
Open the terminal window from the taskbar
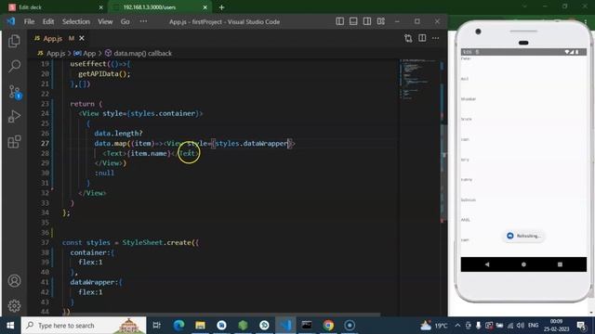[x=307, y=326]
